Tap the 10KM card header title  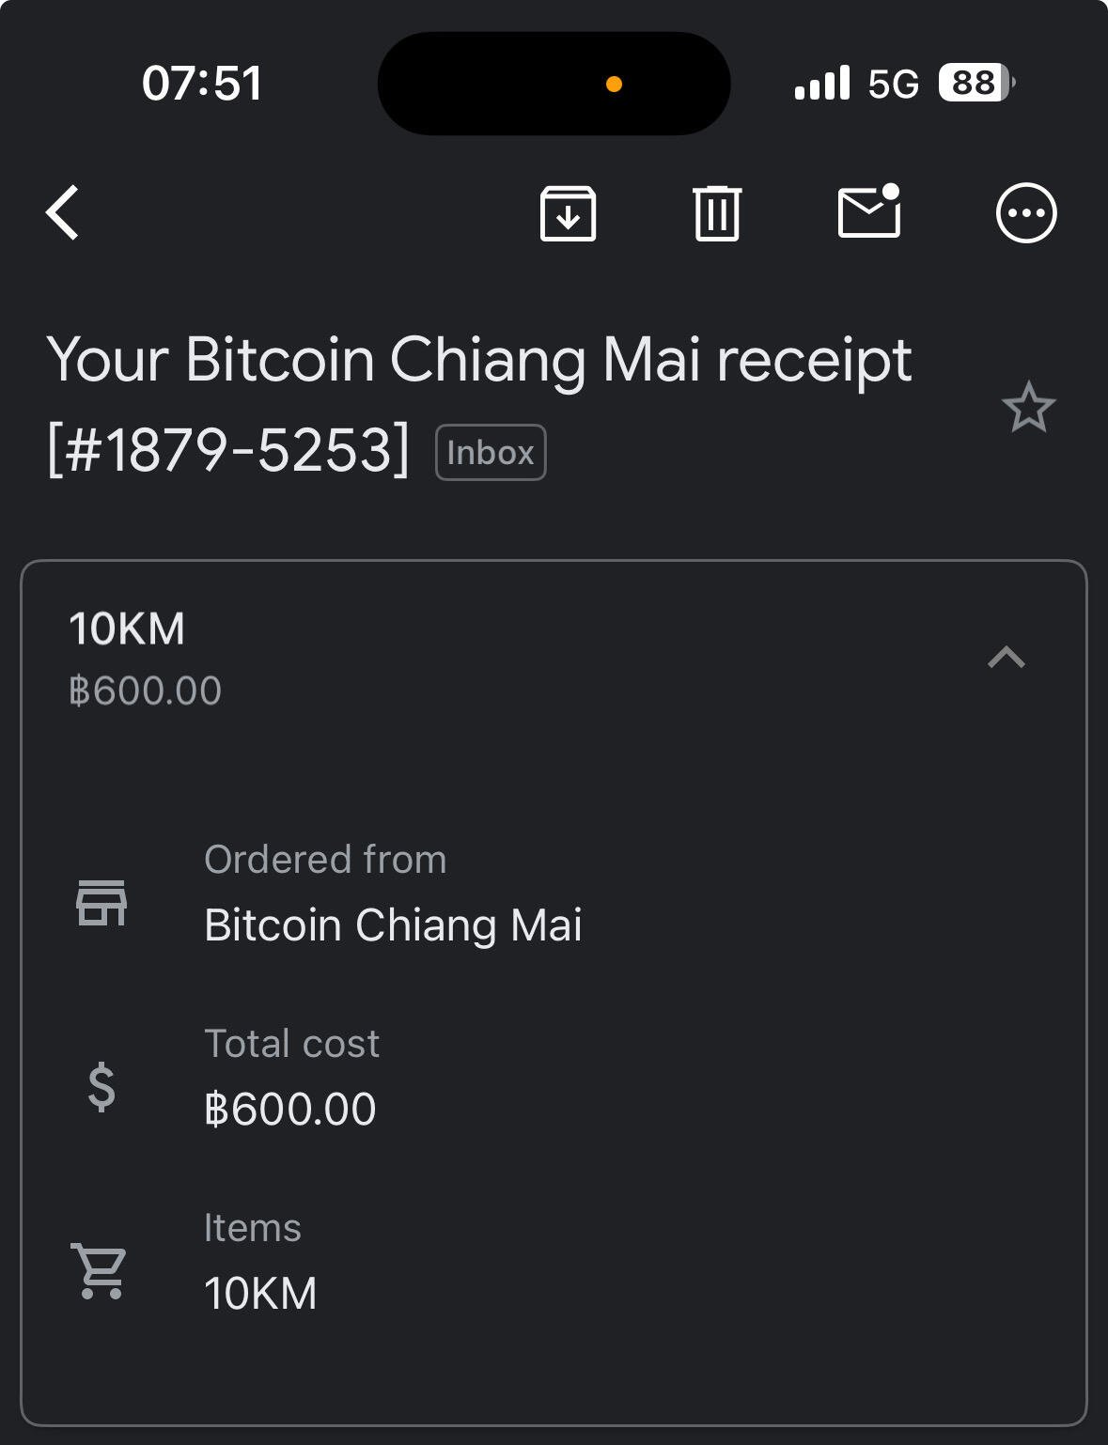[x=127, y=629]
